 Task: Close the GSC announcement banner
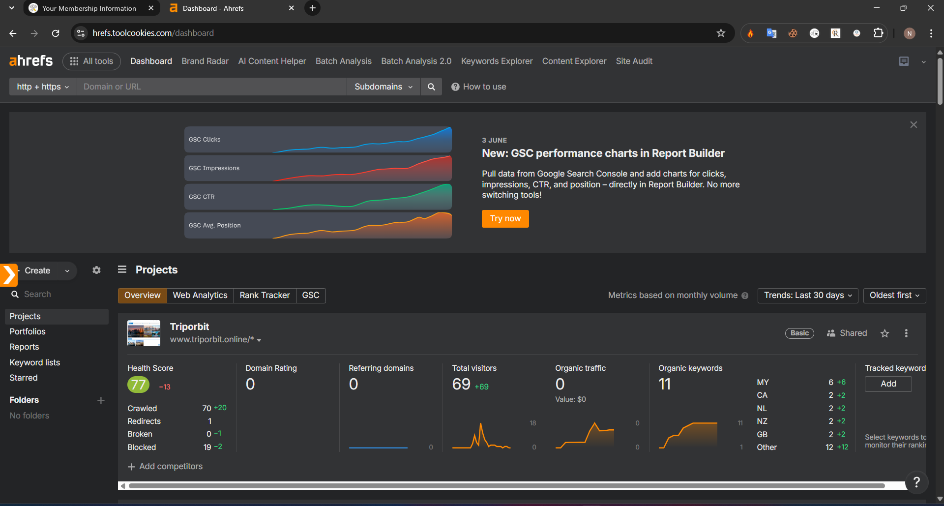click(x=914, y=125)
